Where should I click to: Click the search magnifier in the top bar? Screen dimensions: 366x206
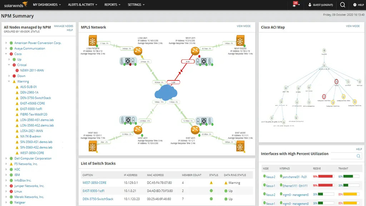[x=342, y=5]
